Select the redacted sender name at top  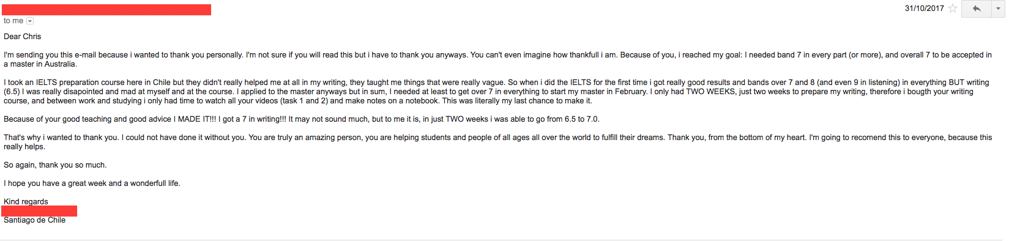(106, 10)
